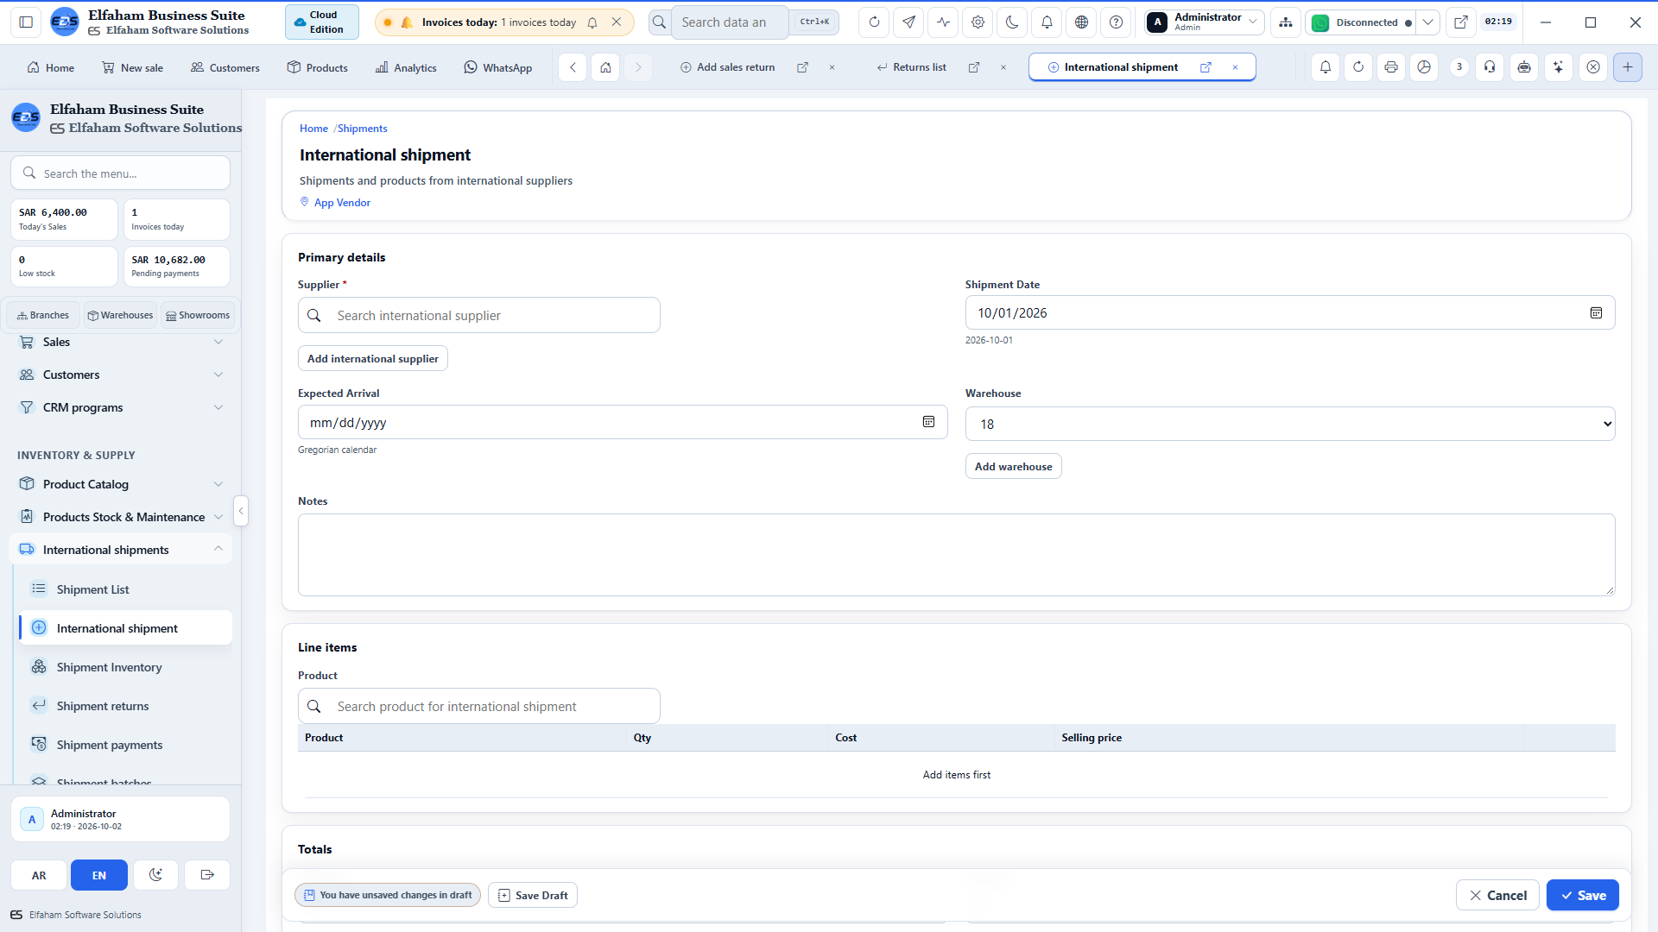This screenshot has width=1658, height=932.
Task: Pop out the Returns list tab
Action: point(974,67)
